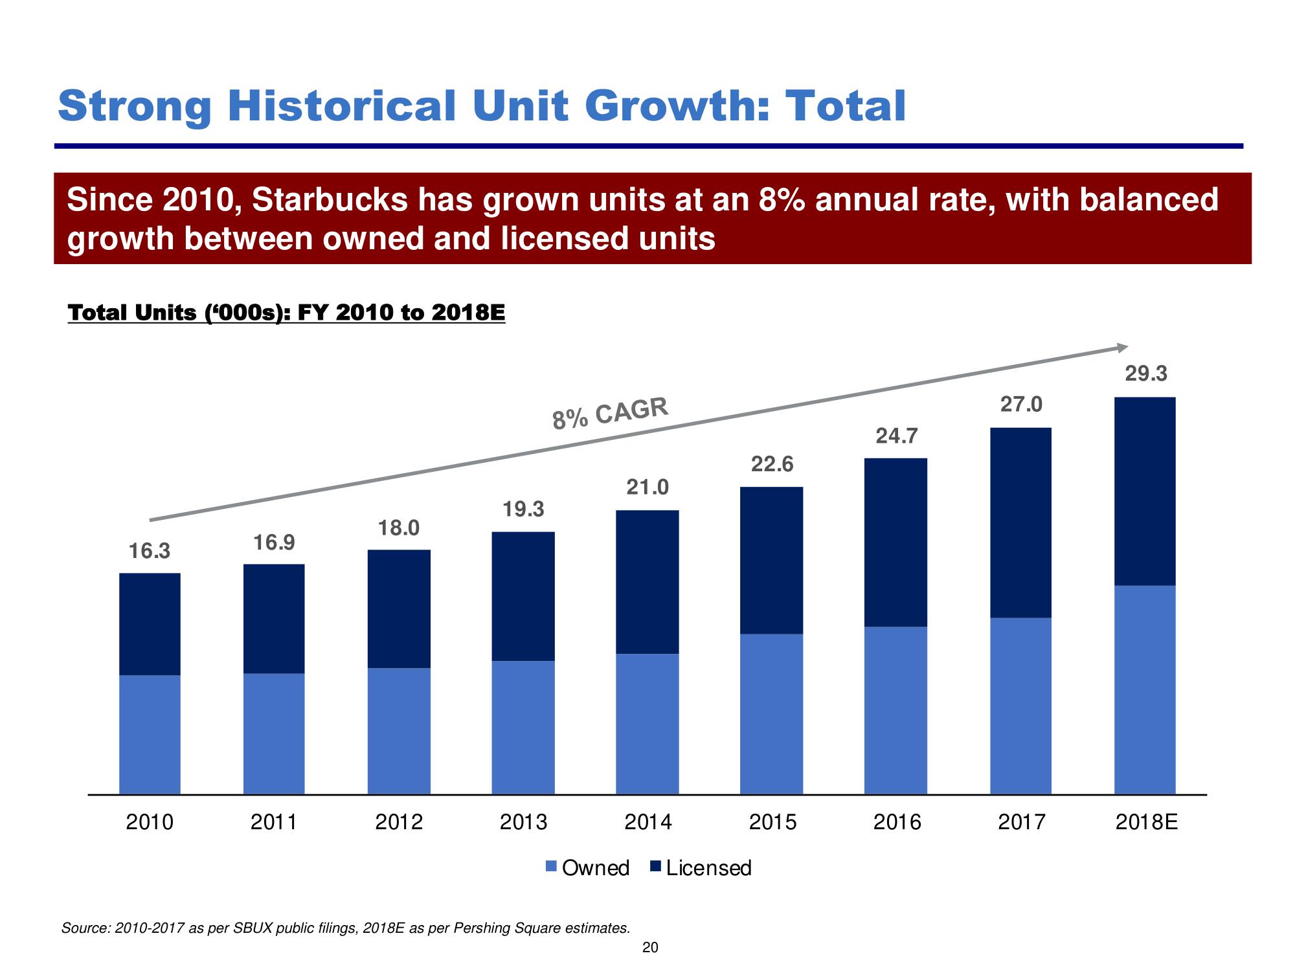Select the Licensed segment of the 2016 bar
Screen dimensions: 1295x971
pyautogui.click(x=896, y=542)
